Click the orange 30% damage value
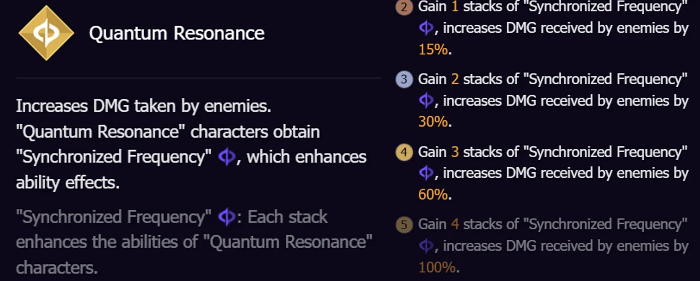 tap(433, 122)
